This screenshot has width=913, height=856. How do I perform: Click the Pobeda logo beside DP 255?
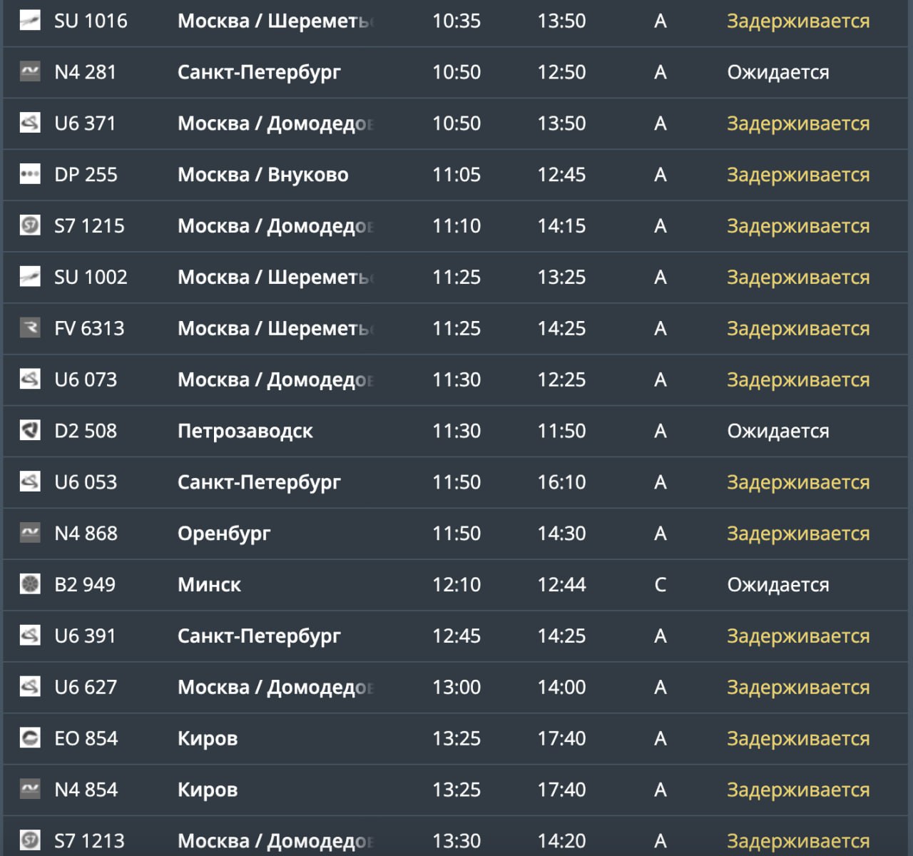(30, 174)
